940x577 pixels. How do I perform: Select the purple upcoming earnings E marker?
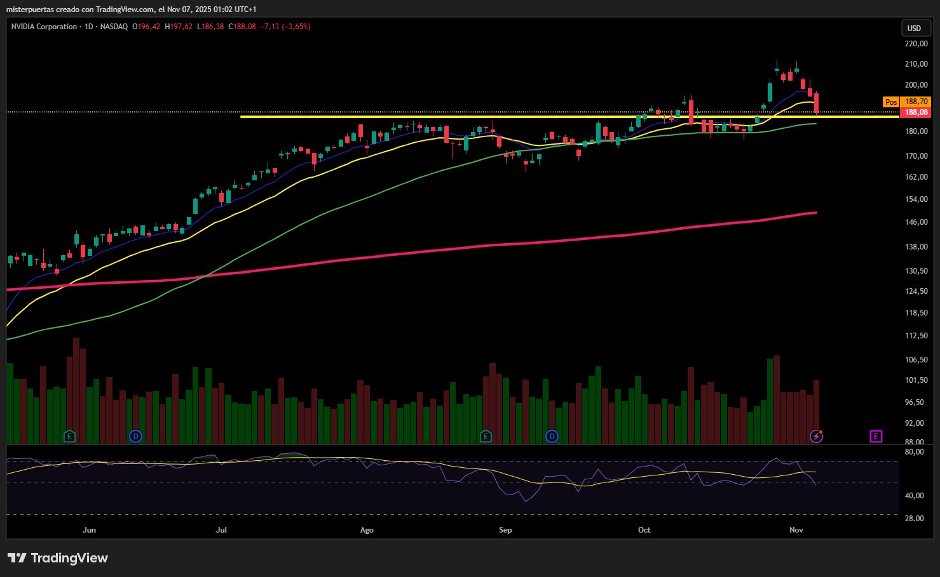pos(876,436)
